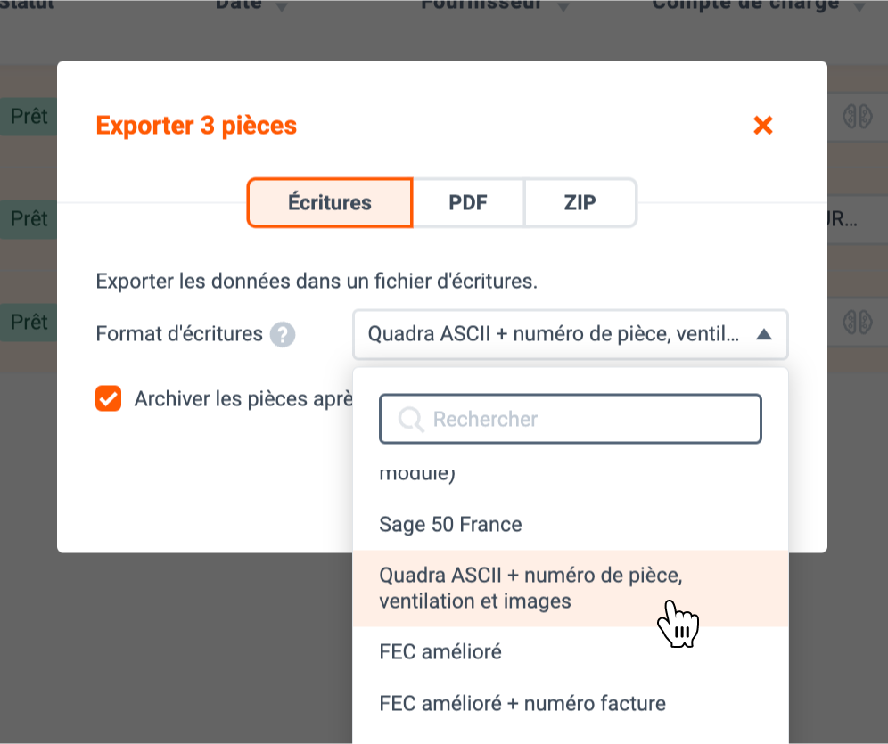Collapse the Format d'écritures dropdown arrow

tap(764, 334)
